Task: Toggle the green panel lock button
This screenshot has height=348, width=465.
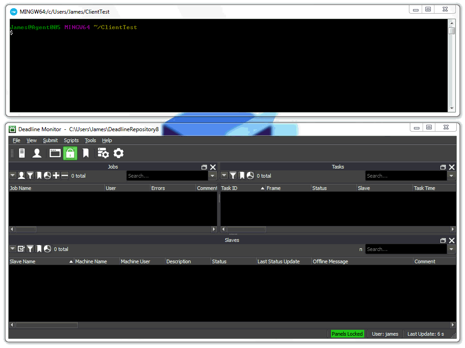Action: pyautogui.click(x=70, y=153)
